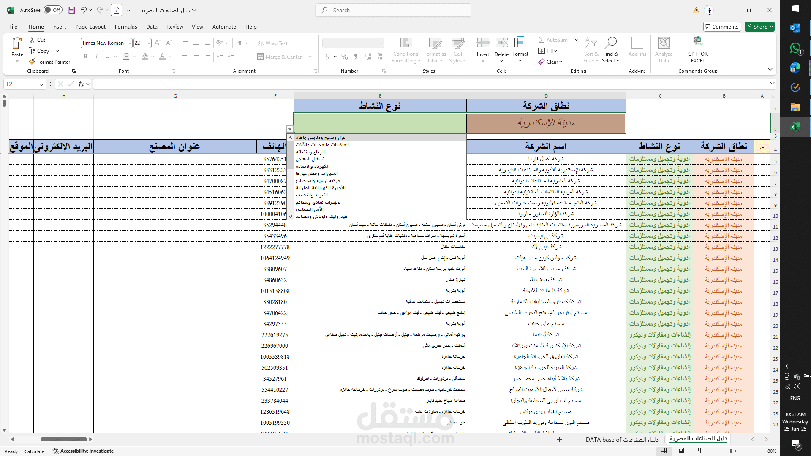
Task: Toggle Align Left
Action: [x=185, y=56]
